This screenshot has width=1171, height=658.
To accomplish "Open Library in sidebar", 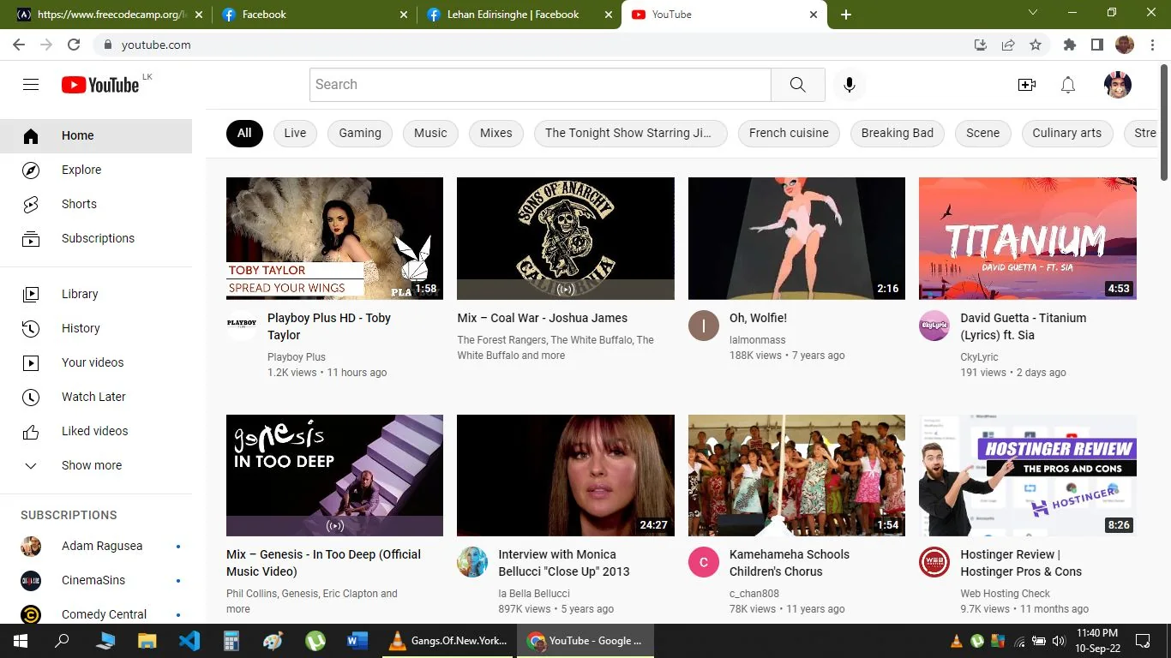I will click(96, 294).
